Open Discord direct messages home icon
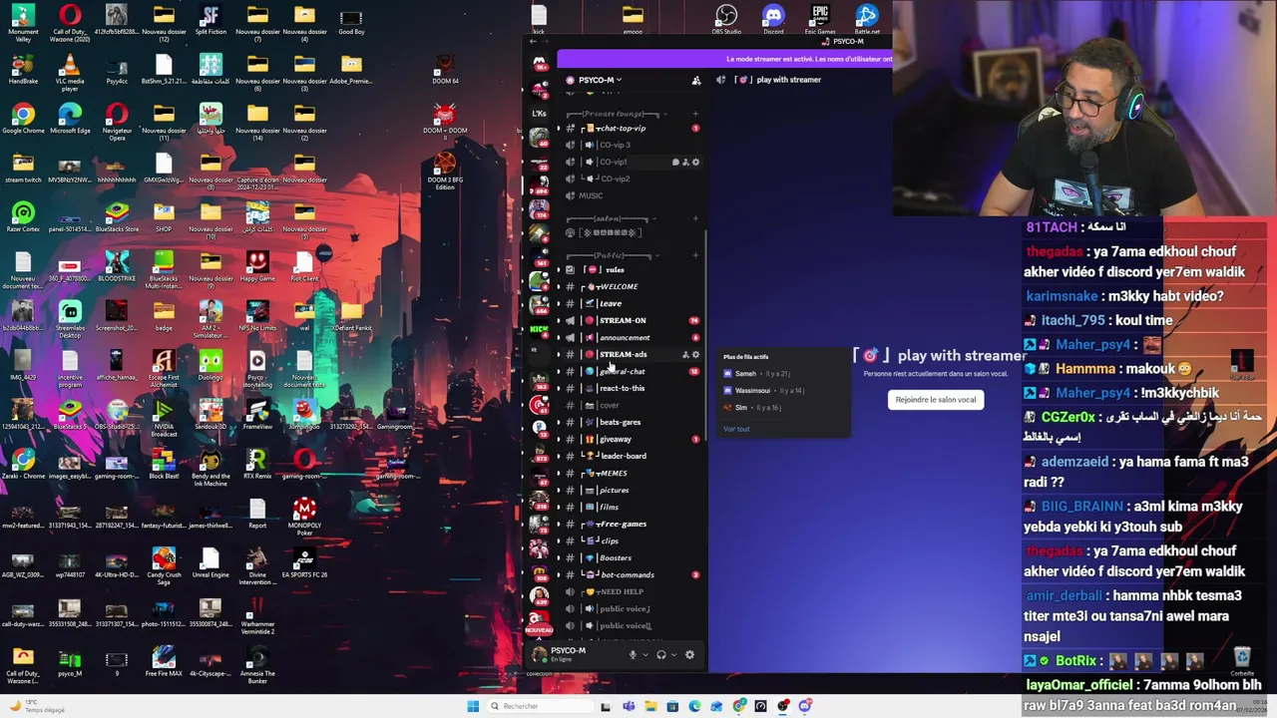This screenshot has width=1277, height=718. pyautogui.click(x=540, y=64)
